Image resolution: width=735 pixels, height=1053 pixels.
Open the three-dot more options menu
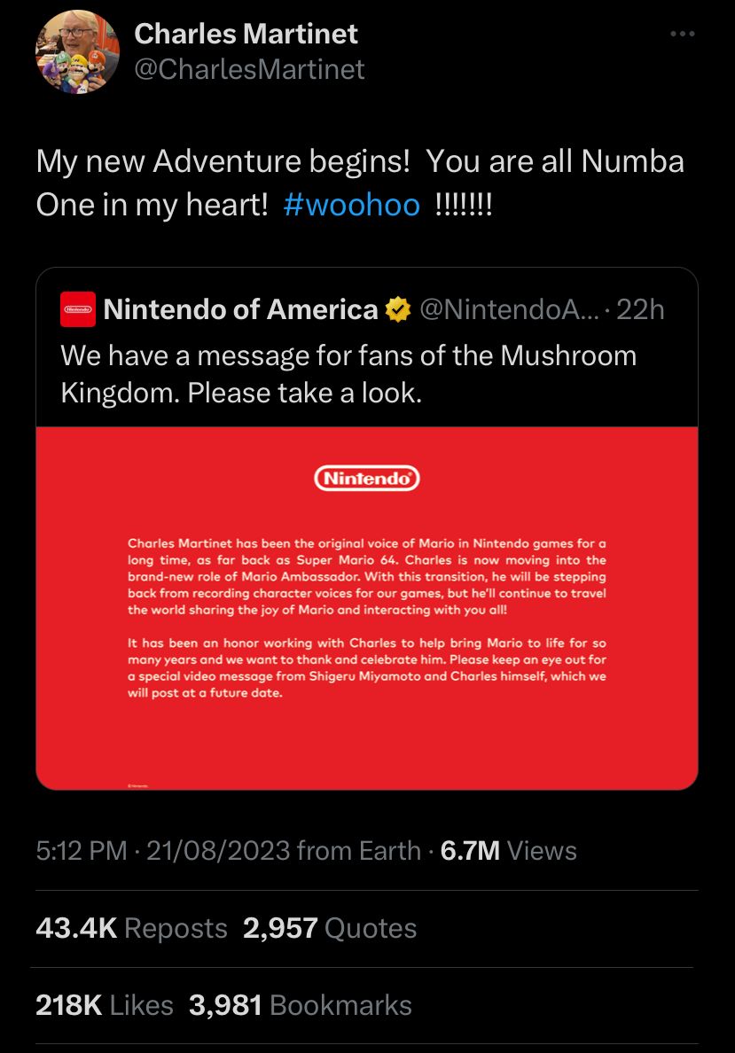click(682, 35)
